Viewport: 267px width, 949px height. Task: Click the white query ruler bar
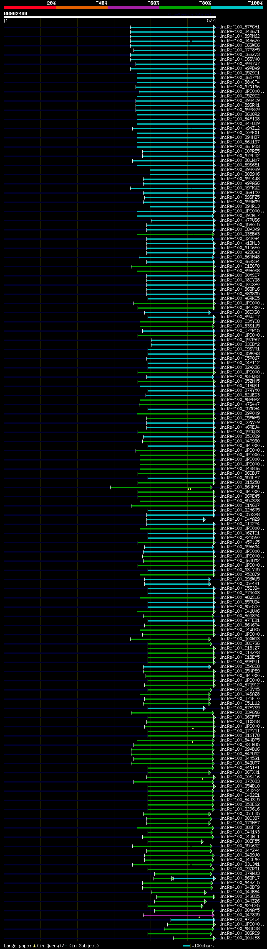(110, 17)
